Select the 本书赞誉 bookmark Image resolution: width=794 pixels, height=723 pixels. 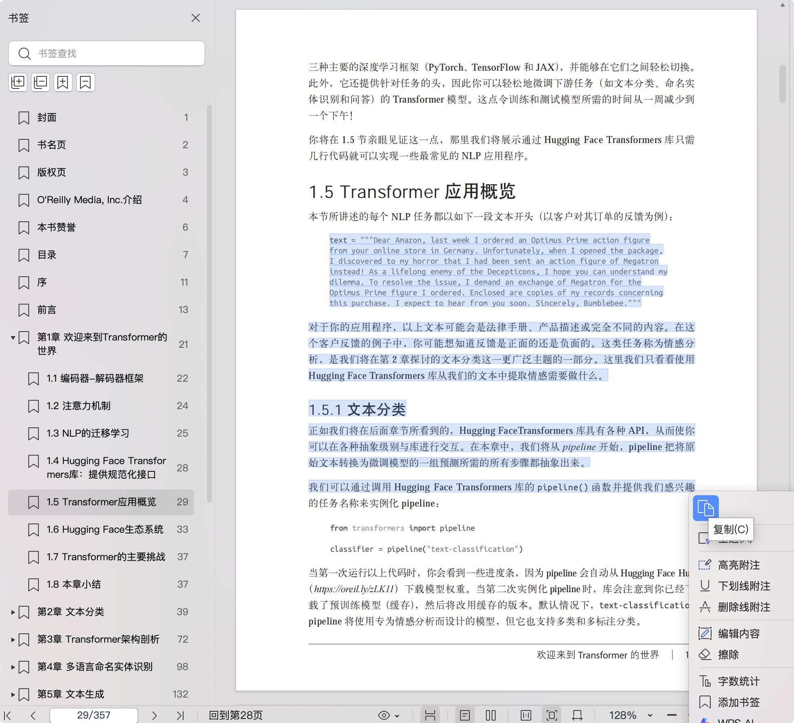pos(101,227)
